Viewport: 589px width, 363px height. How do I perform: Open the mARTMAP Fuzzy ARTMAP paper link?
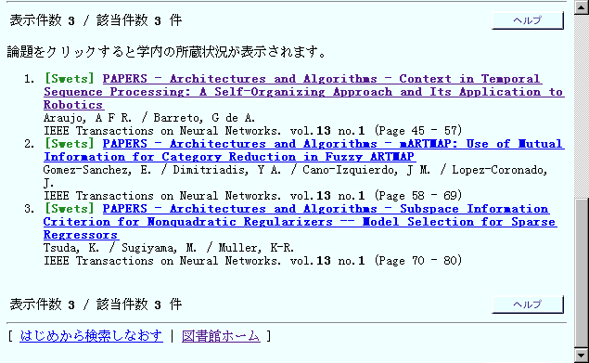tap(304, 150)
